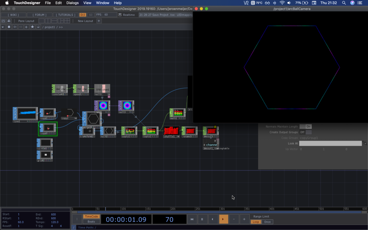The height and width of the screenshot is (230, 368).
Task: Enable the Once range limit mode
Action: pos(268,222)
